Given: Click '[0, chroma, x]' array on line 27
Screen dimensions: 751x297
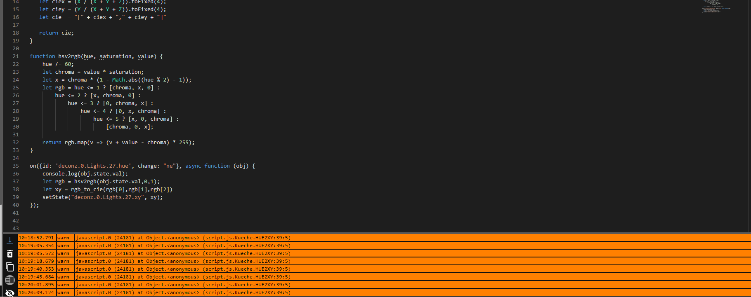Looking at the screenshot, I should 125,103.
